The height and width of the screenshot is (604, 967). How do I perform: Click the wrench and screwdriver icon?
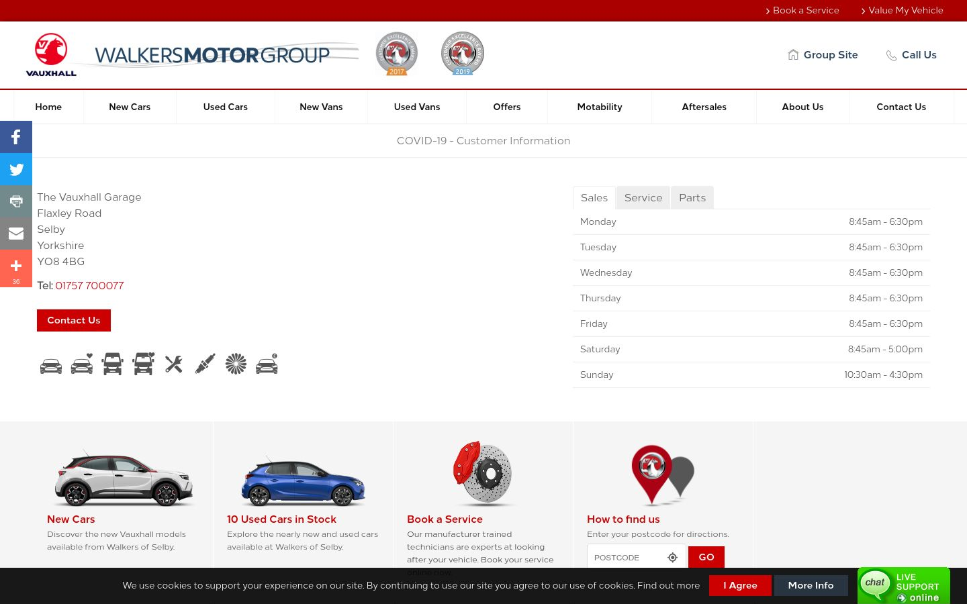pyautogui.click(x=174, y=364)
